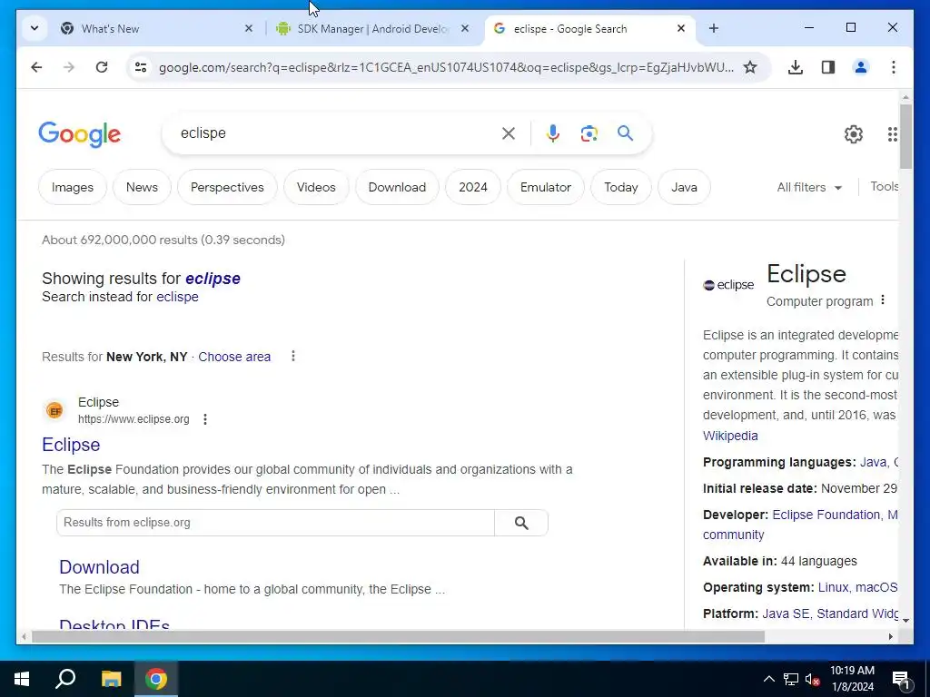Open the Eclipse result title link
The width and height of the screenshot is (930, 697).
[71, 445]
